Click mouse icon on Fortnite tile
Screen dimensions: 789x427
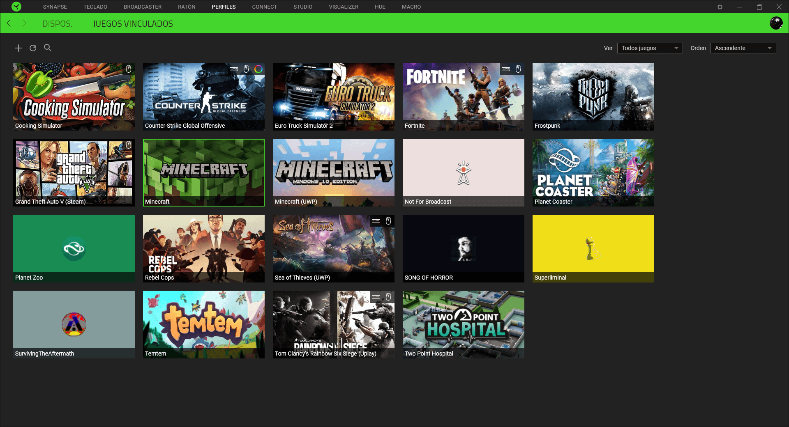click(x=518, y=69)
